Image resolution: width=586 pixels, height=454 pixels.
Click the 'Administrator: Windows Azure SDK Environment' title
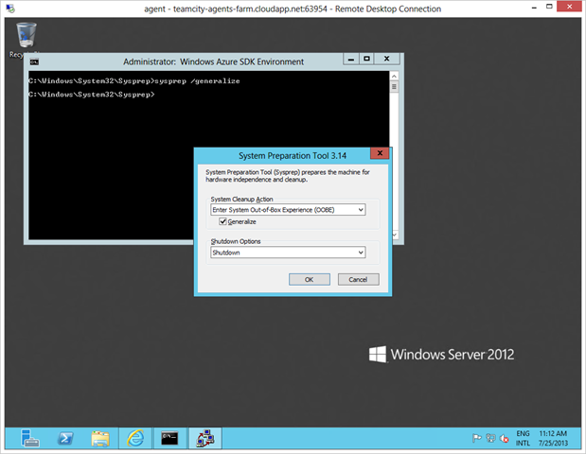pos(213,61)
